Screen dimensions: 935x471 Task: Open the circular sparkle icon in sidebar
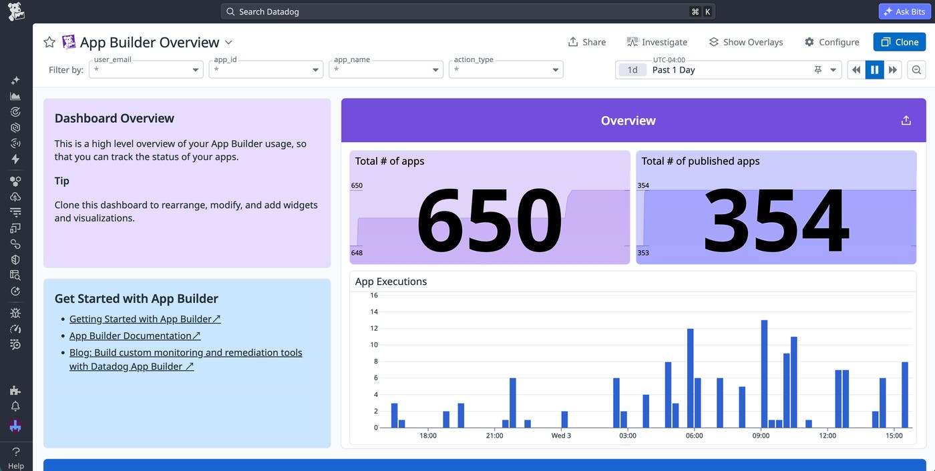click(15, 292)
